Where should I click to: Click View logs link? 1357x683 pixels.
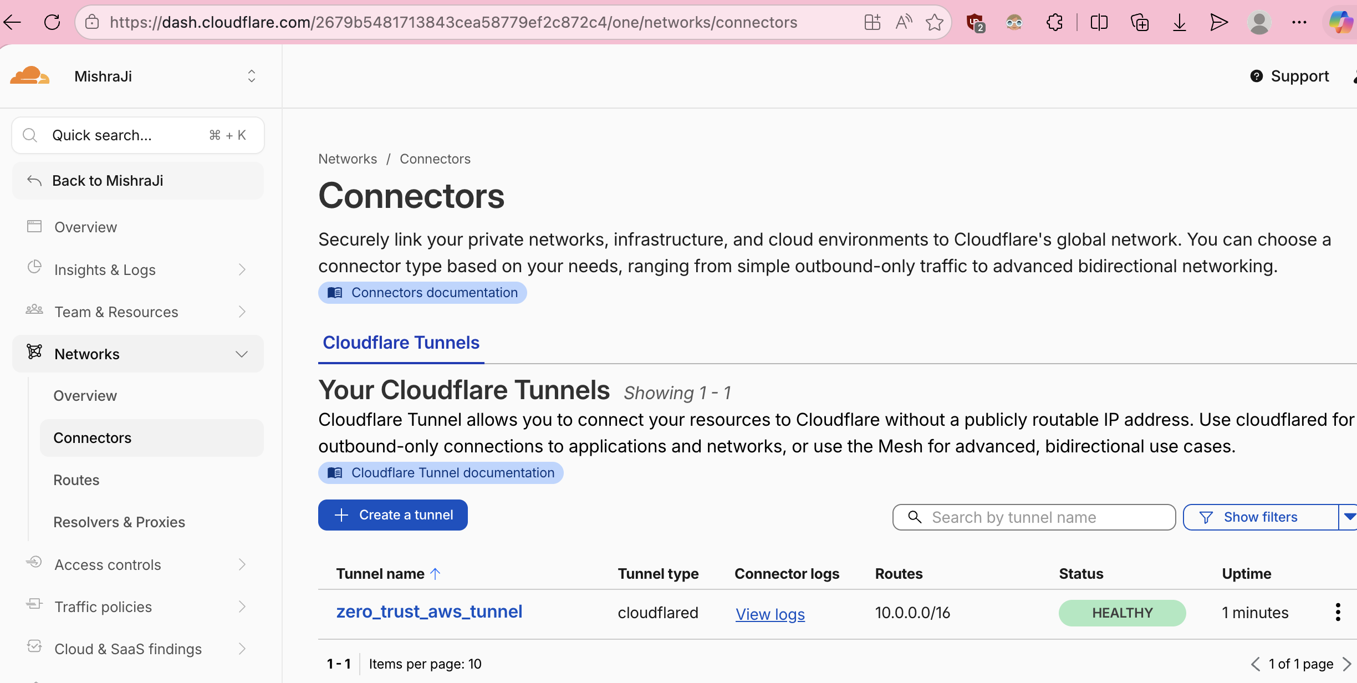[x=770, y=614]
